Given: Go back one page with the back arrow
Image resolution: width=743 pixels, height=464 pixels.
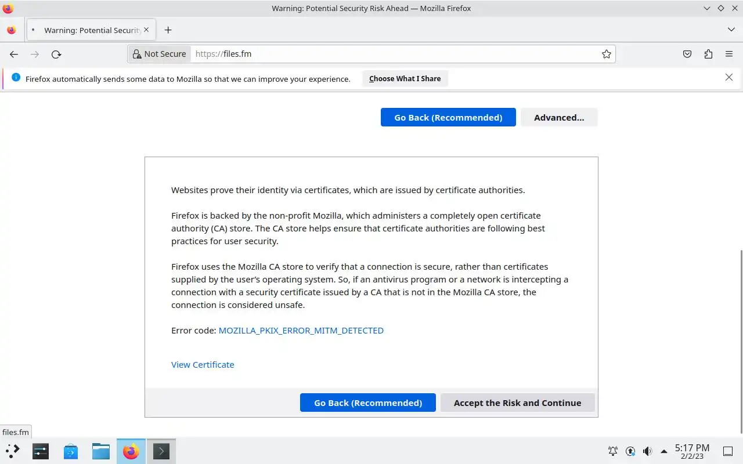Looking at the screenshot, I should [x=14, y=54].
